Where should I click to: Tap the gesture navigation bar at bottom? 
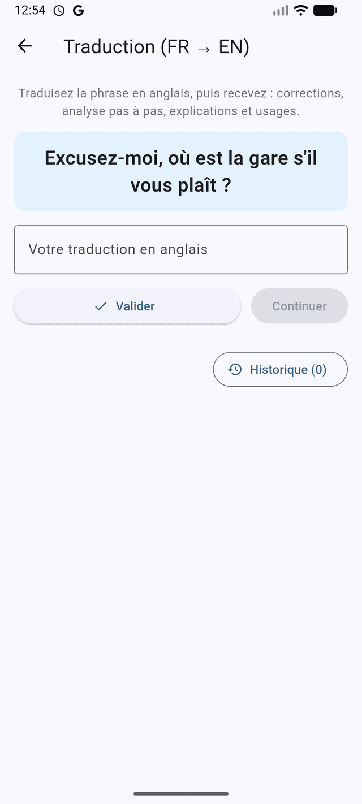click(181, 794)
